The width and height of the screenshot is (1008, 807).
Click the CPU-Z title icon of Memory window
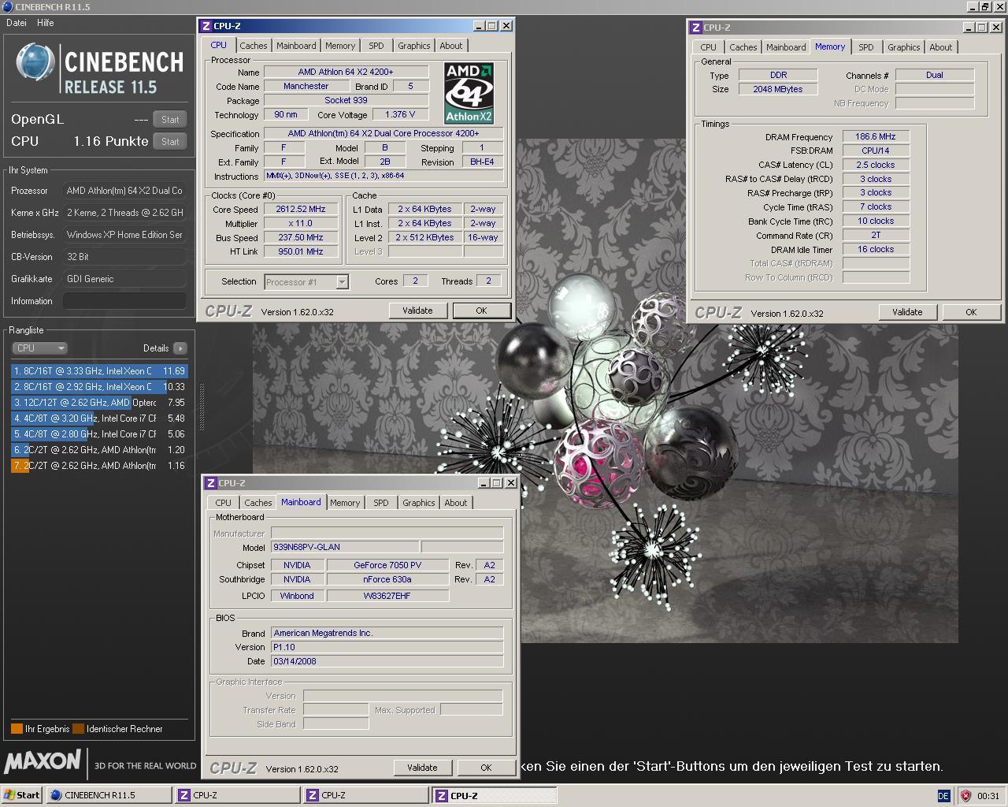point(696,28)
